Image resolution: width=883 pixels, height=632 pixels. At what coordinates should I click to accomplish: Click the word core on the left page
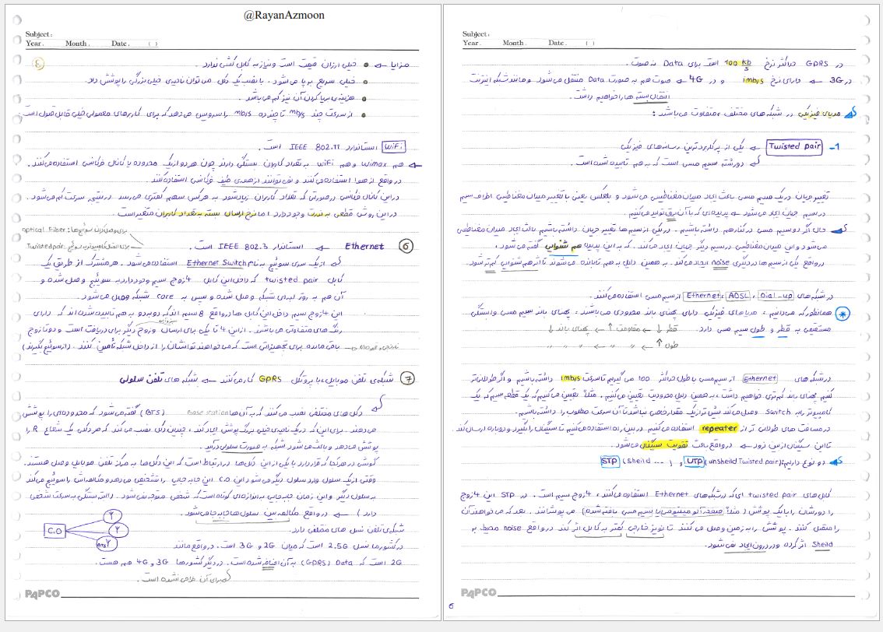pyautogui.click(x=165, y=296)
